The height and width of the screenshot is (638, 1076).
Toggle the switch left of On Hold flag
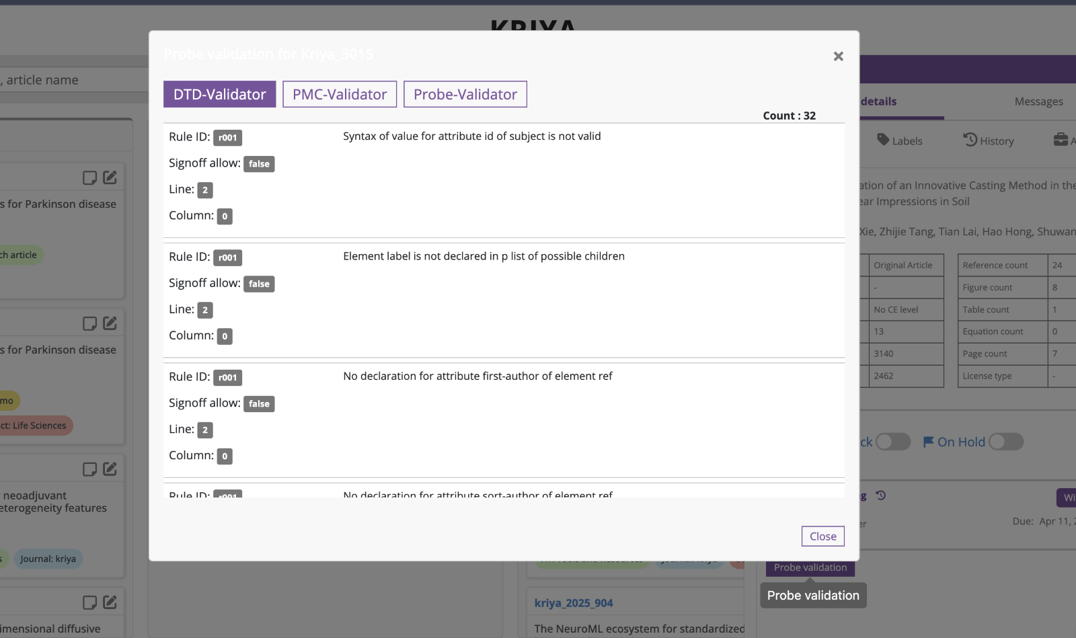click(892, 442)
